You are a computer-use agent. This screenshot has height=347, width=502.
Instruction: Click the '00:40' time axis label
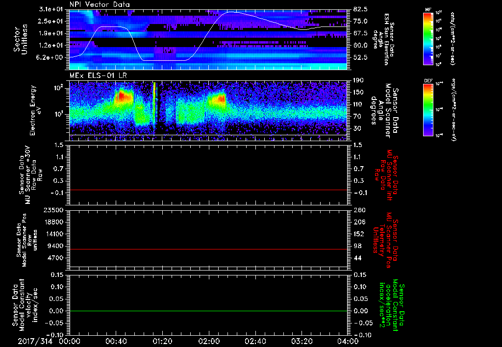116,341
